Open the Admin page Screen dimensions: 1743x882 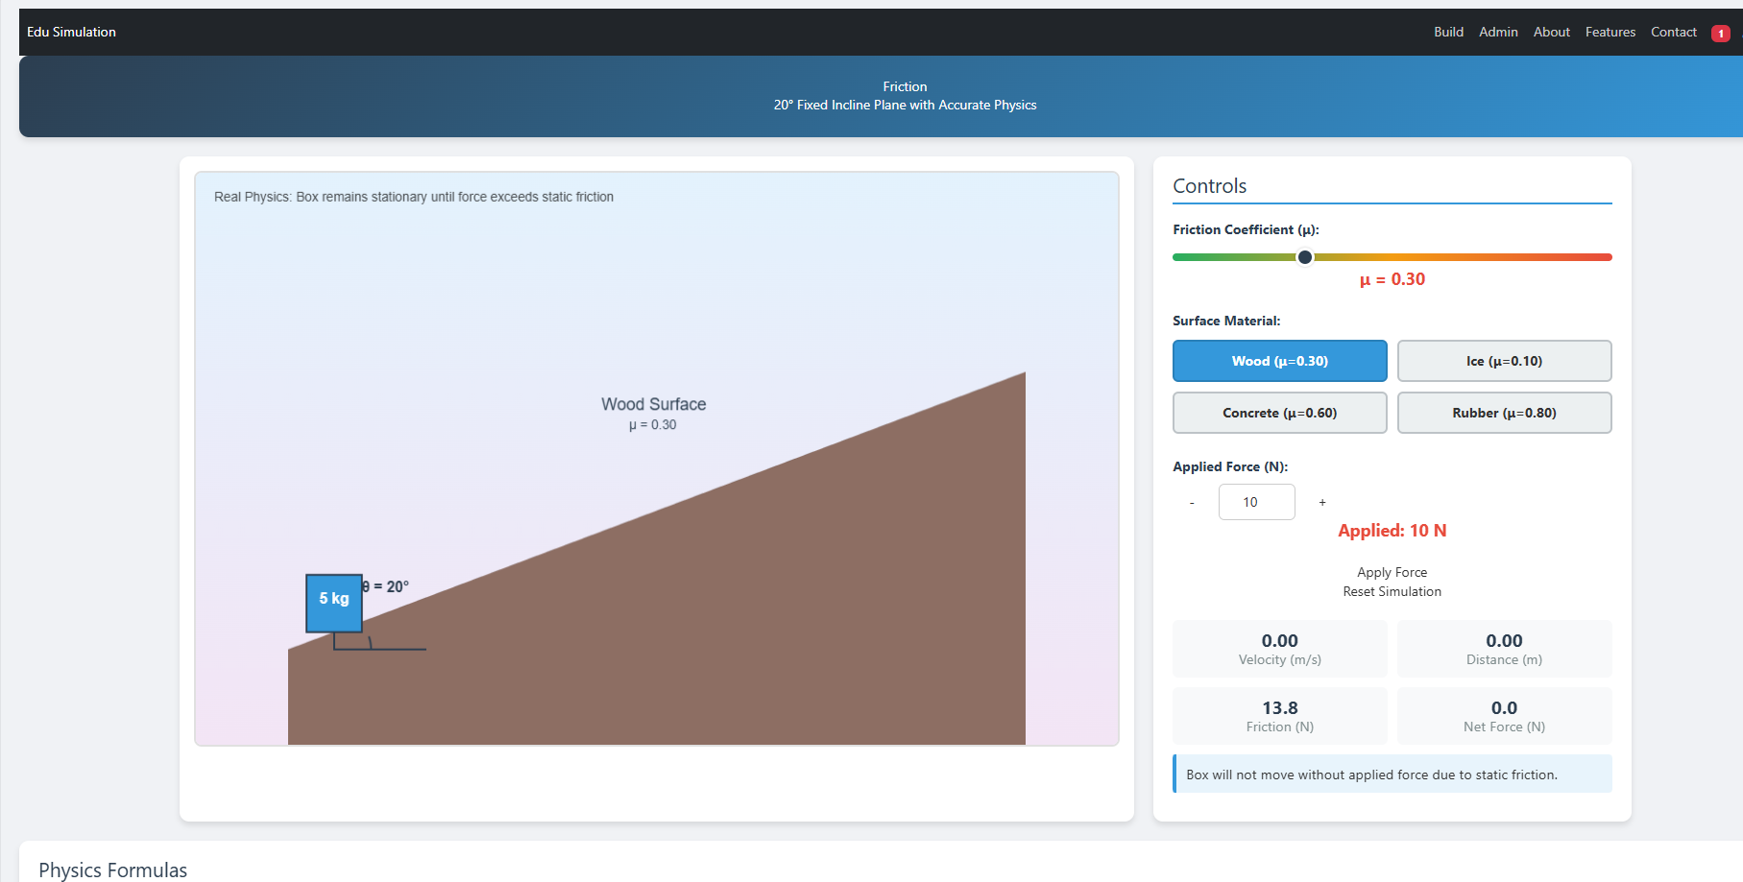[1498, 32]
